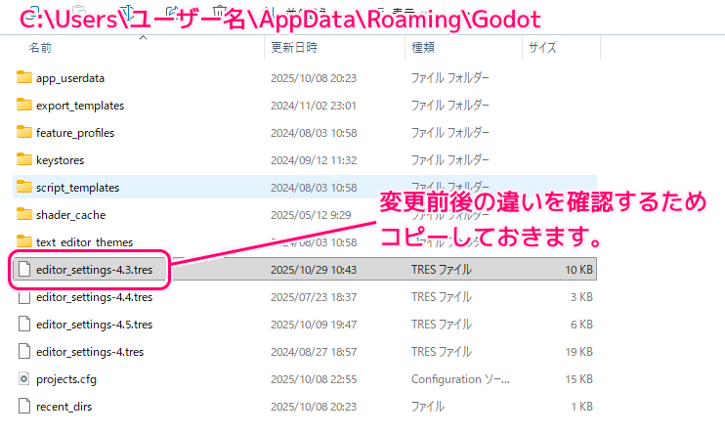Click the 10 KB size value
The image size is (725, 435).
pos(578,270)
